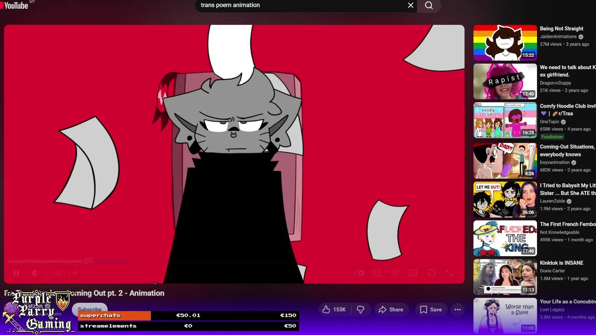Open the 'Your Life as a Concubin' title
The image size is (596, 335).
(568, 301)
